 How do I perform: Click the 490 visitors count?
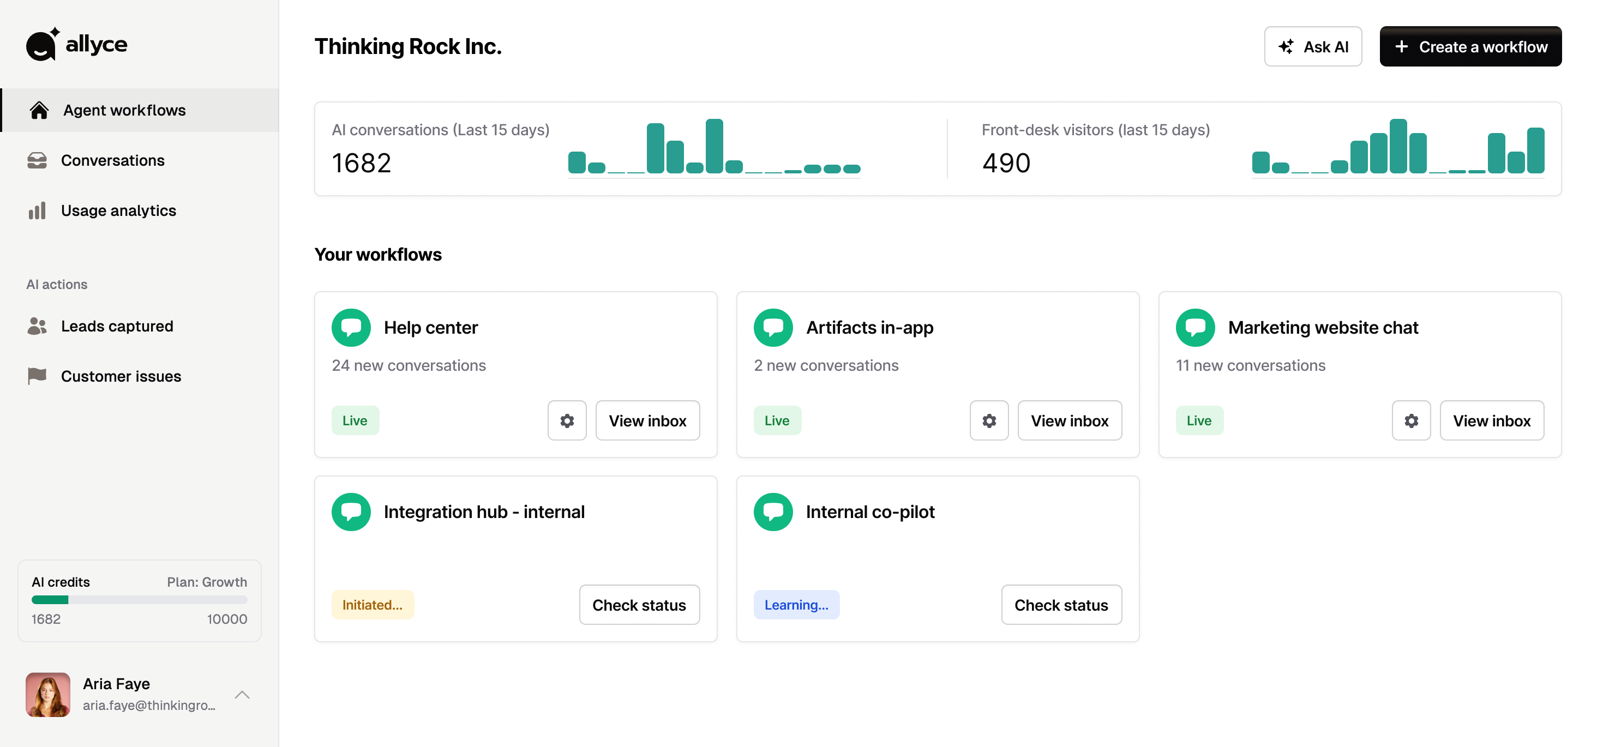[1006, 163]
